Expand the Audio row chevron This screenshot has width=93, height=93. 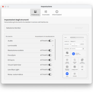pos(53,41)
